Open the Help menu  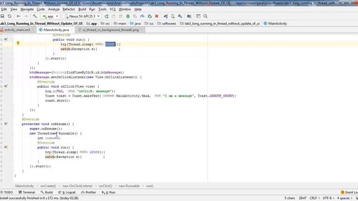coord(138,9)
